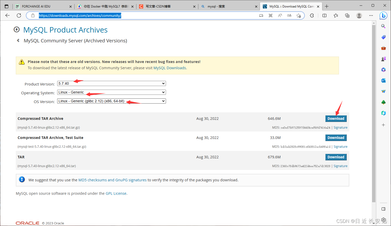The image size is (391, 226).
Task: Open read aloud icon in address bar
Action: [280, 15]
